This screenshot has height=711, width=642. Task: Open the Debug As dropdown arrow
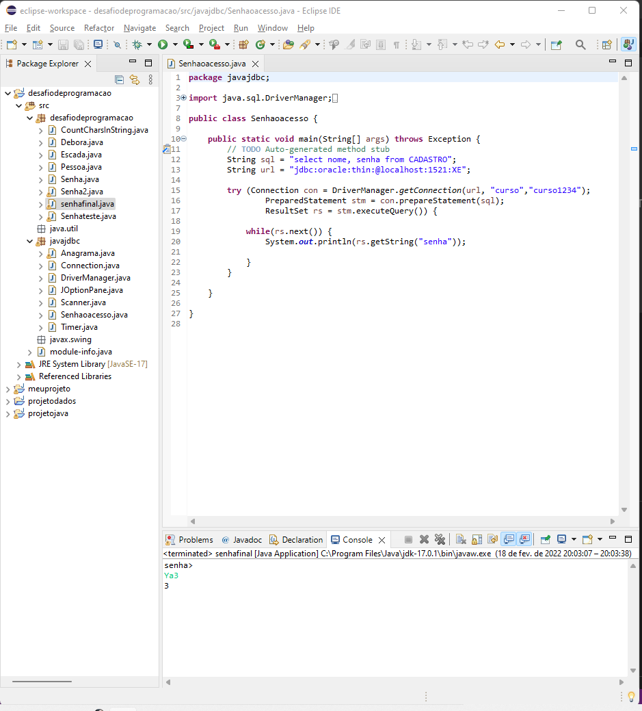pos(149,44)
